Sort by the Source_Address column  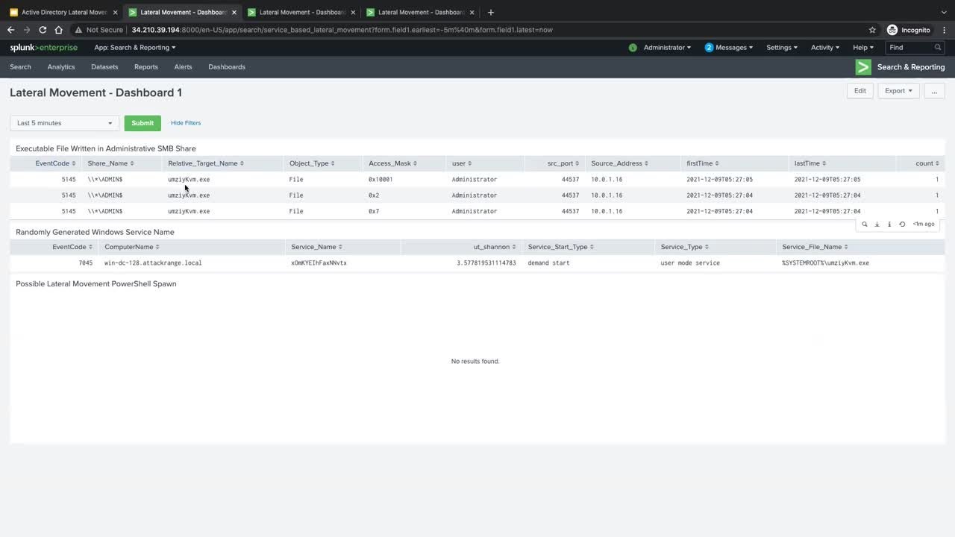click(x=620, y=163)
